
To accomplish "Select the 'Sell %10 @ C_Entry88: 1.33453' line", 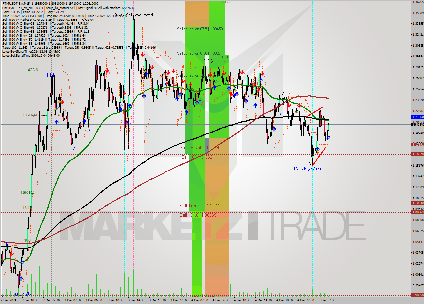I will (46, 31).
